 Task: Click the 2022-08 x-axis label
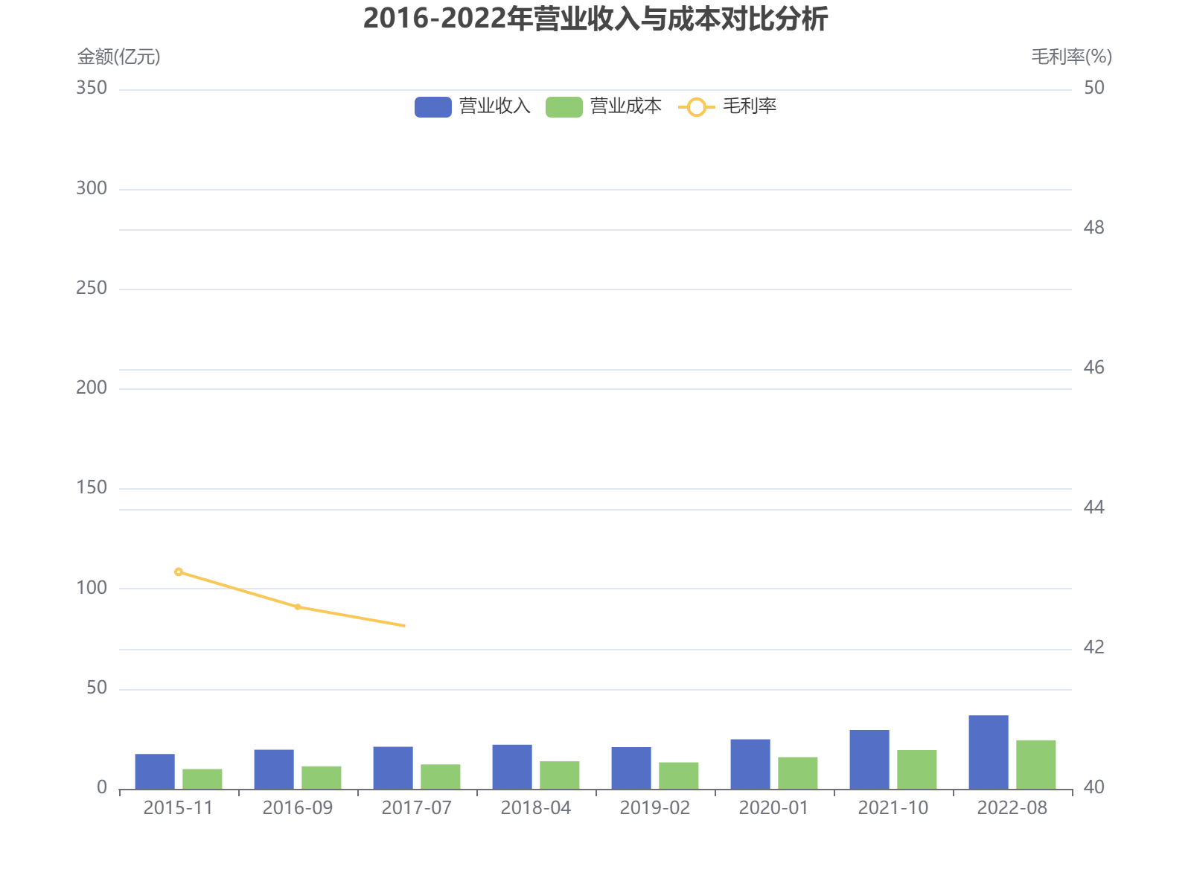(1012, 808)
